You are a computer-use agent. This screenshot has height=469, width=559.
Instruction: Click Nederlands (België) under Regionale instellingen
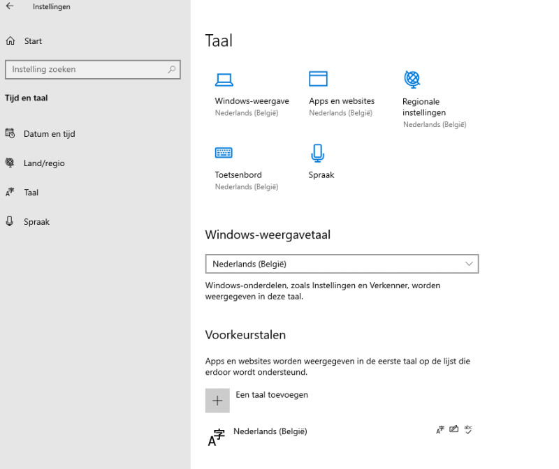pyautogui.click(x=435, y=125)
